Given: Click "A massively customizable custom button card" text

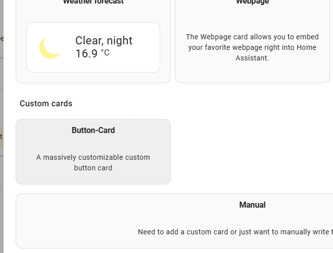Looking at the screenshot, I should point(93,162).
